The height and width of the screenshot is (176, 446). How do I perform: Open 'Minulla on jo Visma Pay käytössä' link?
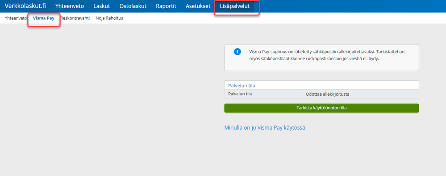(265, 128)
